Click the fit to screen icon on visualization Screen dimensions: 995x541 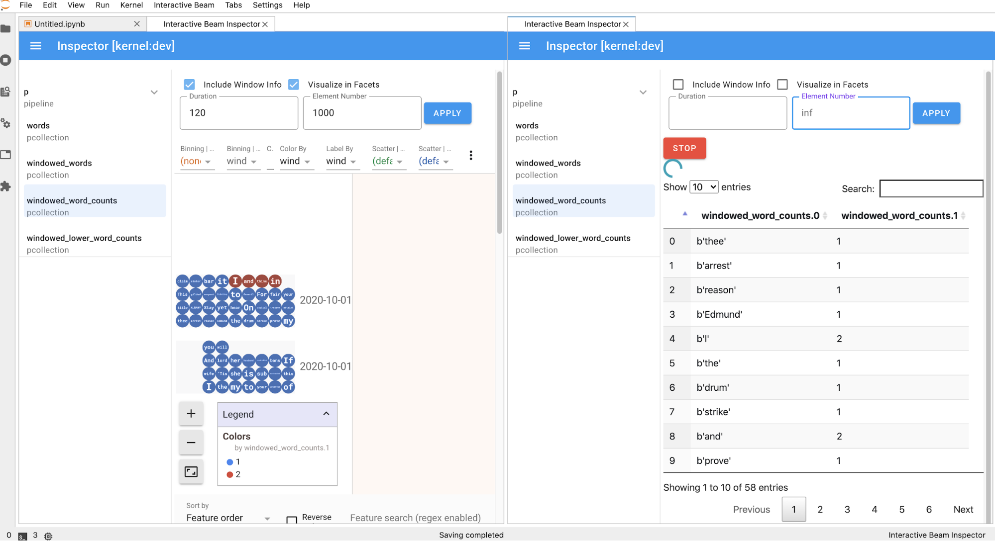(x=191, y=471)
